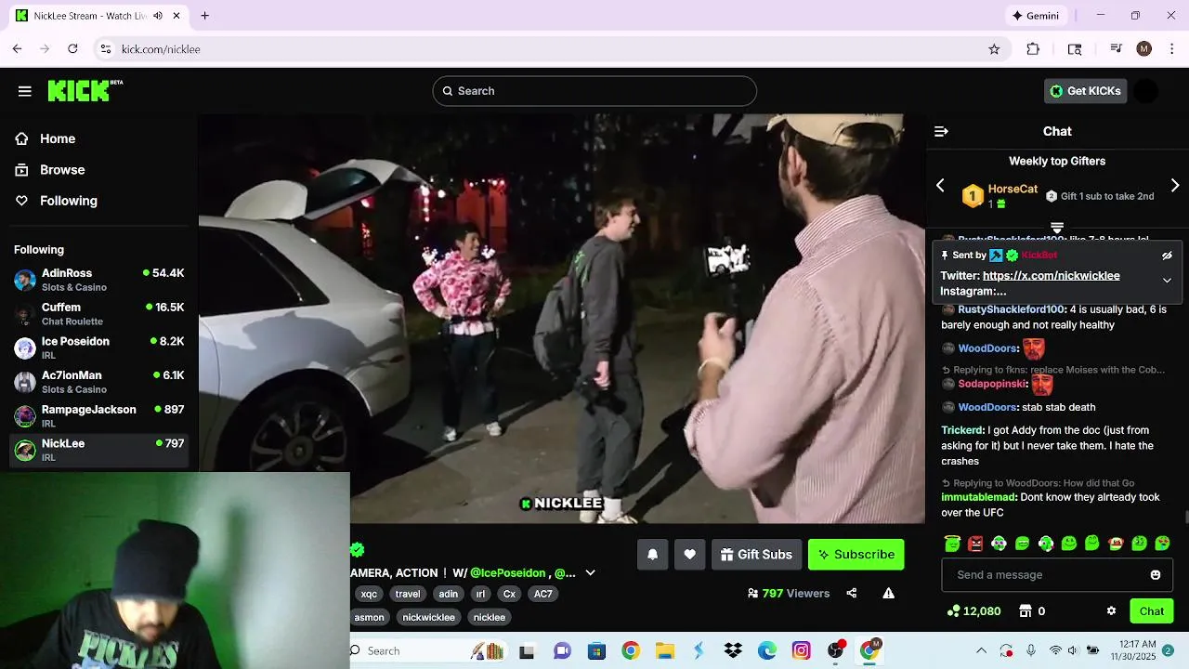Hide the pinned KickBot message
Screen dimensions: 1189x669
click(x=1167, y=256)
